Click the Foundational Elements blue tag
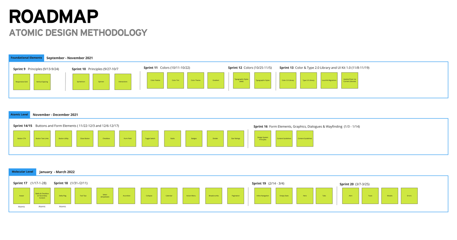The image size is (457, 240). click(x=26, y=58)
